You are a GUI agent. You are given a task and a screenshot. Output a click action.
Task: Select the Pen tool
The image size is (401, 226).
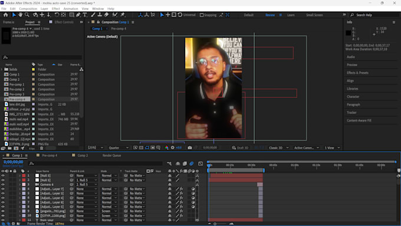coord(78,15)
